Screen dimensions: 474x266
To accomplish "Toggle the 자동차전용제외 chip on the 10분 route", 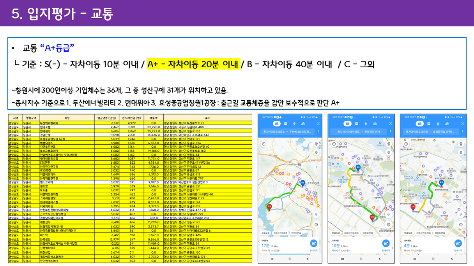I will point(352,233).
